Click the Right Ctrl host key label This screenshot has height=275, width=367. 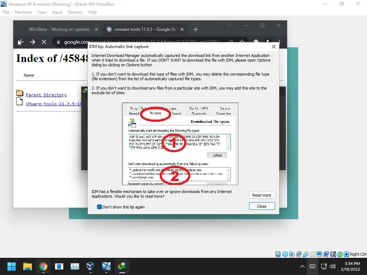(x=358, y=254)
